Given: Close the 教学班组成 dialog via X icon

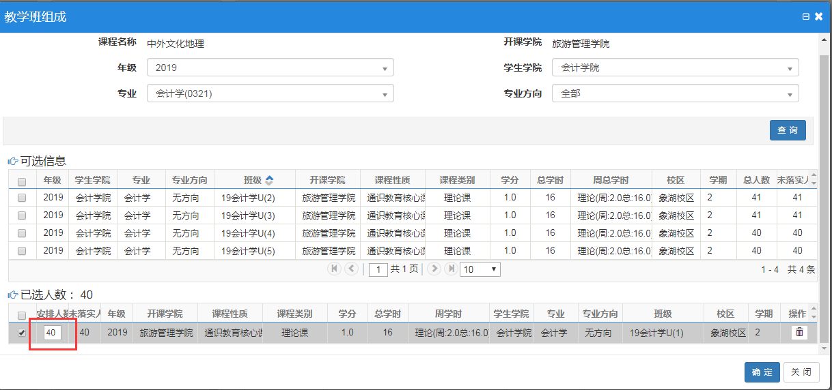Looking at the screenshot, I should pyautogui.click(x=819, y=16).
